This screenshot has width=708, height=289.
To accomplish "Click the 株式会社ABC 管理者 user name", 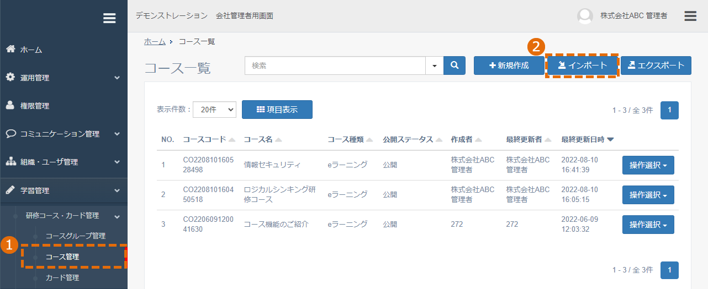I will [634, 16].
